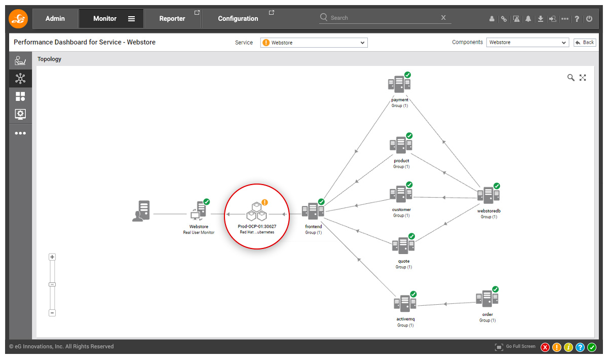Select the activemq group node
Image resolution: width=608 pixels, height=359 pixels.
click(x=405, y=303)
